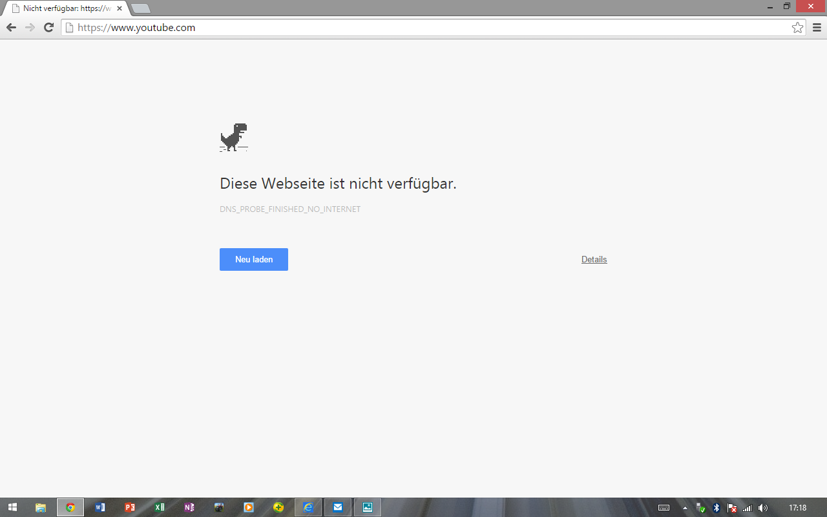Minimize the Chrome window
The width and height of the screenshot is (827, 517).
770,6
